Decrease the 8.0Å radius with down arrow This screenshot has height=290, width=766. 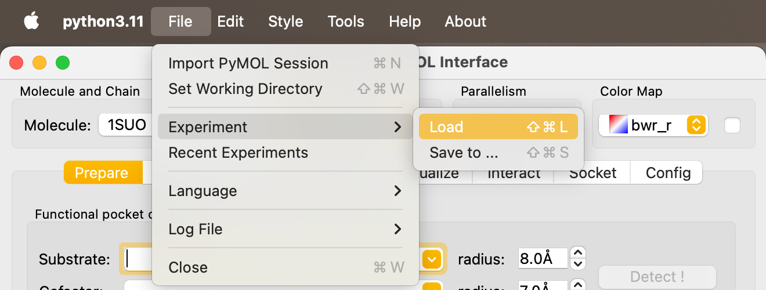[577, 264]
